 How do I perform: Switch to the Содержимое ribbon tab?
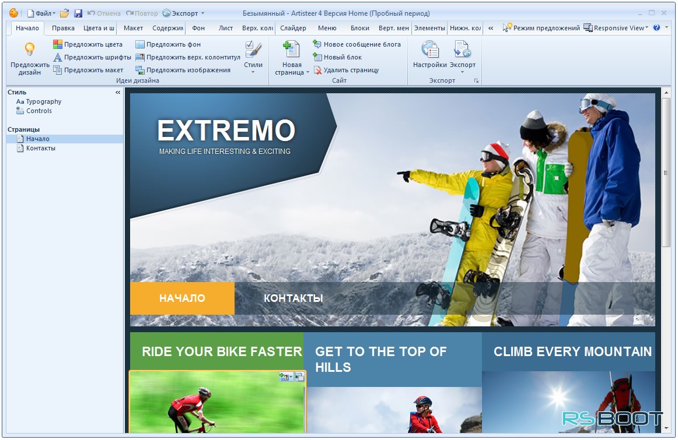167,28
